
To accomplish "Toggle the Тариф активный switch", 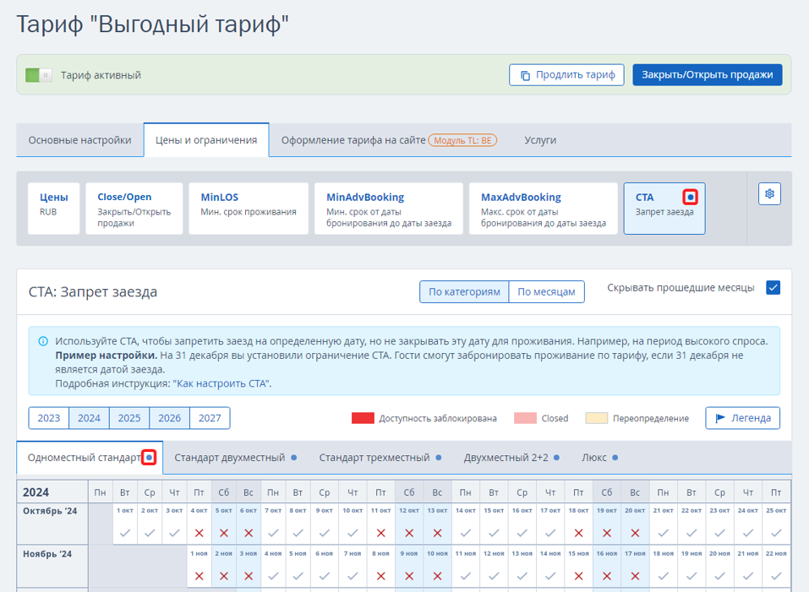I will pyautogui.click(x=39, y=75).
